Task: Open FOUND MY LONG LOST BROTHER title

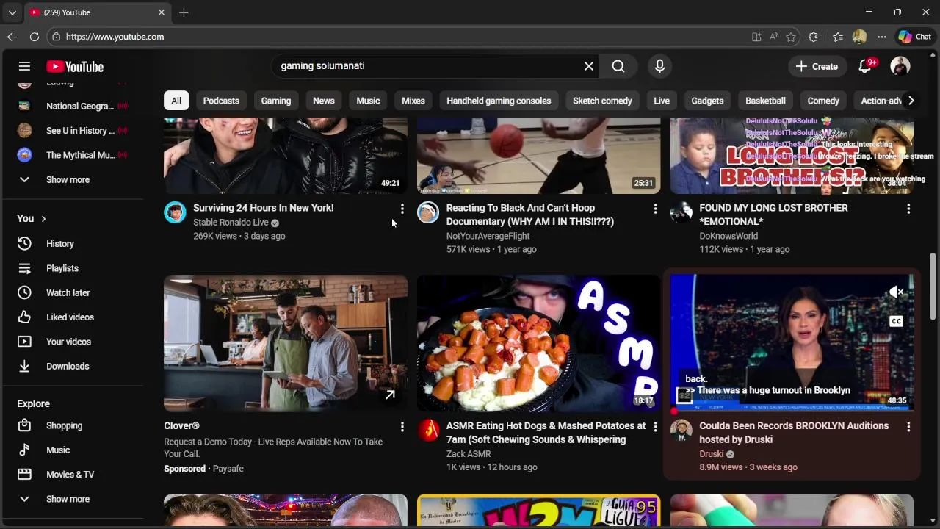Action: point(773,215)
